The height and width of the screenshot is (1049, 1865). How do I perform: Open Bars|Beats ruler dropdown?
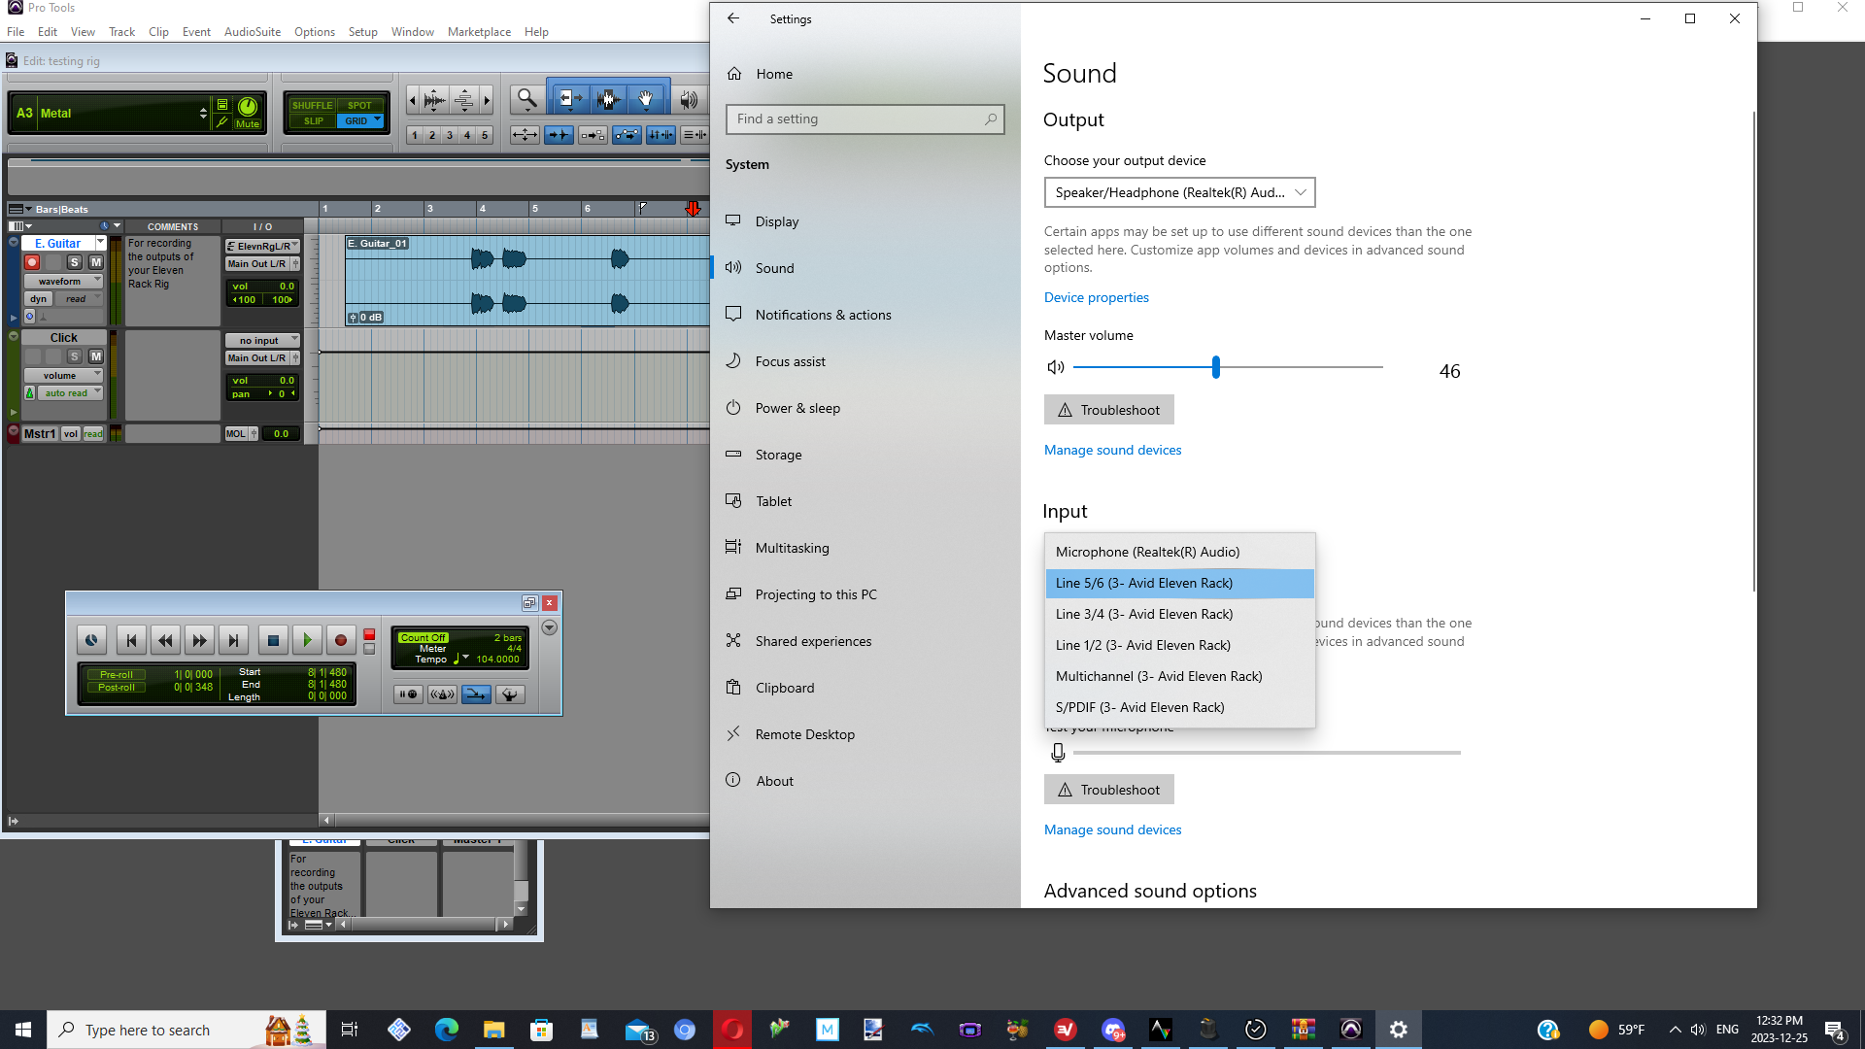pos(20,209)
